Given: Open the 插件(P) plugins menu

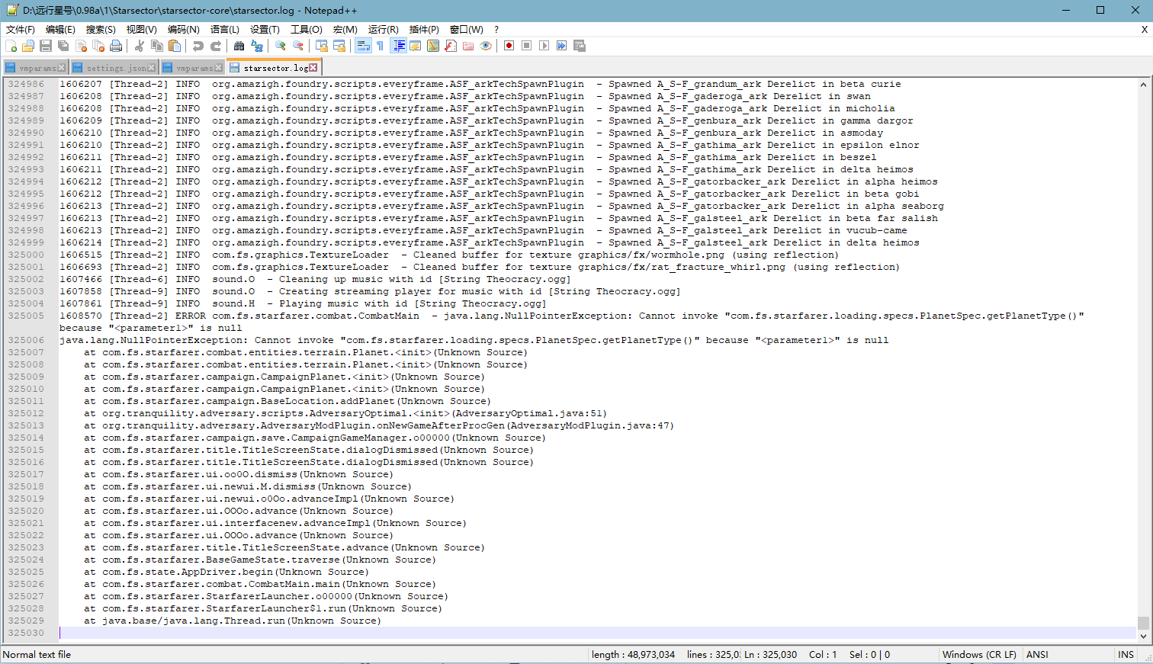Looking at the screenshot, I should tap(424, 29).
